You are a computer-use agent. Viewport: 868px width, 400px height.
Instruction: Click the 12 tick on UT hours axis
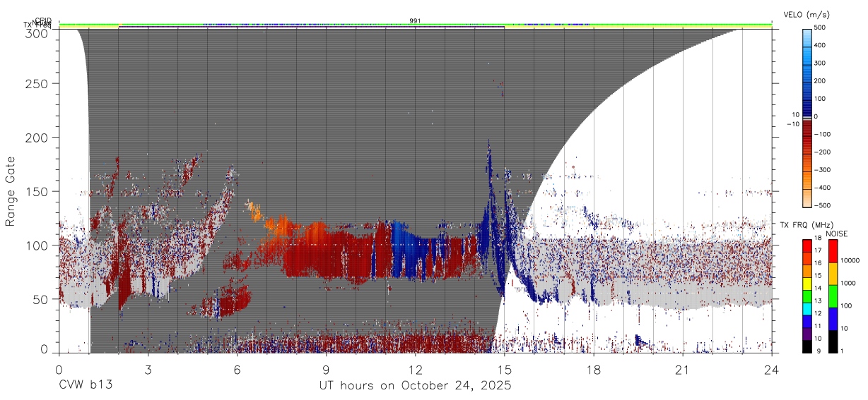click(x=416, y=370)
